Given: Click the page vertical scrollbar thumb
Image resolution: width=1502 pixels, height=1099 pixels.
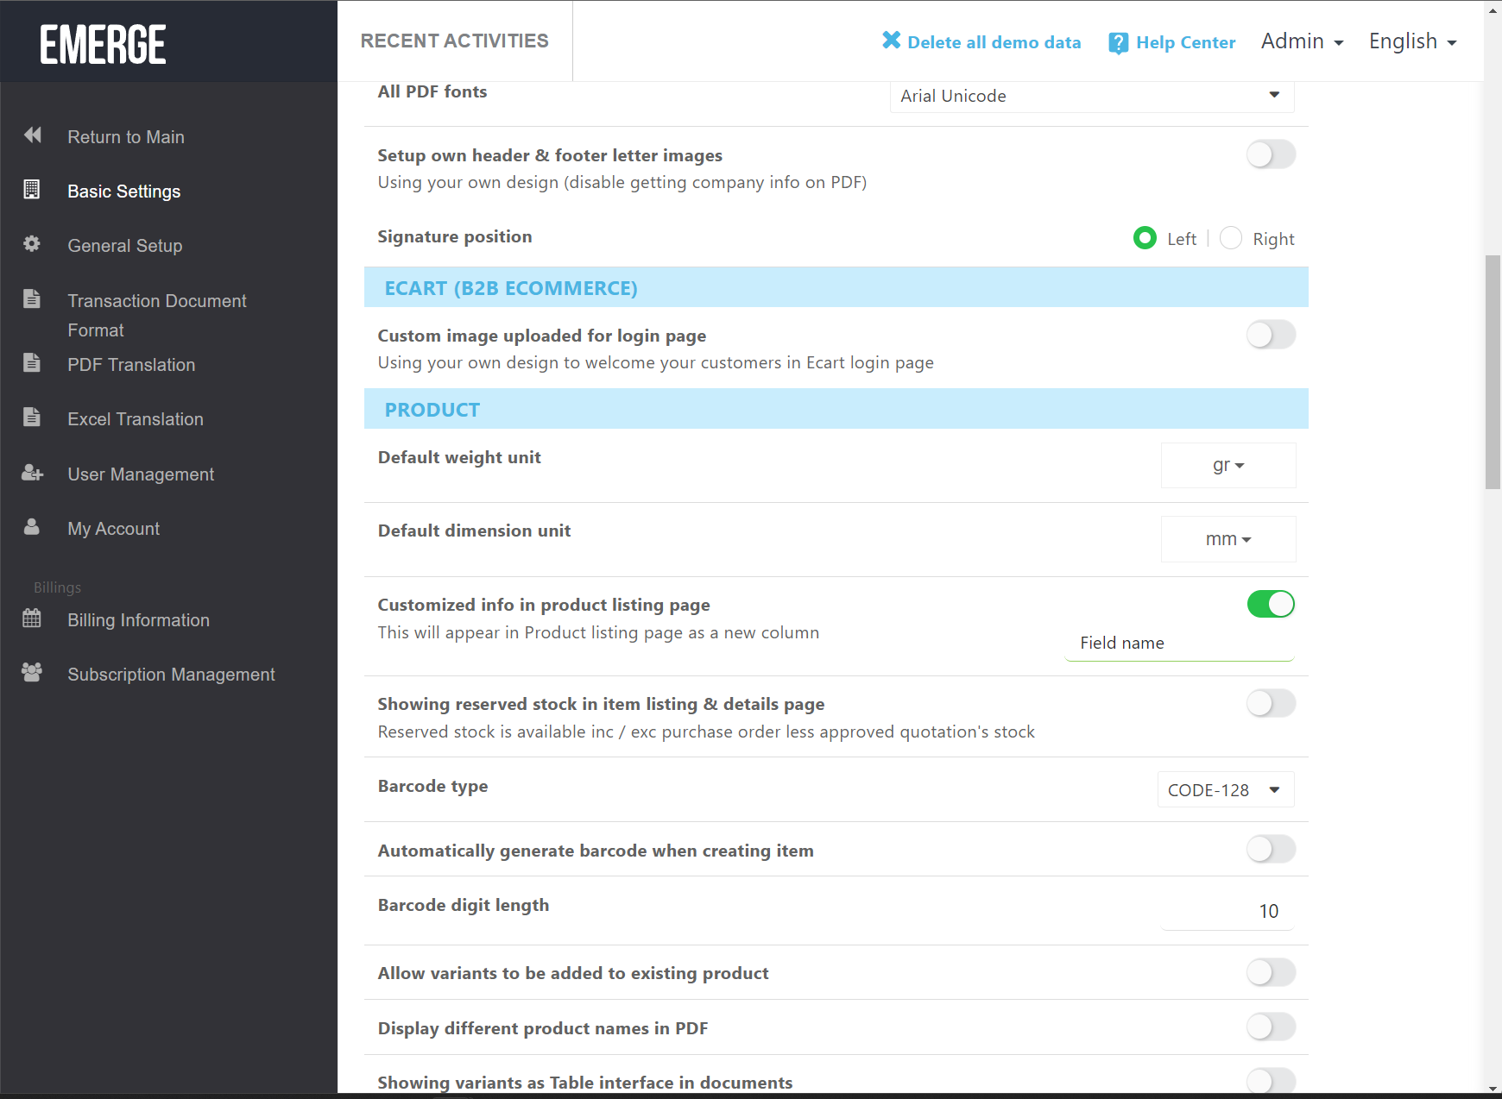Looking at the screenshot, I should pos(1493,372).
